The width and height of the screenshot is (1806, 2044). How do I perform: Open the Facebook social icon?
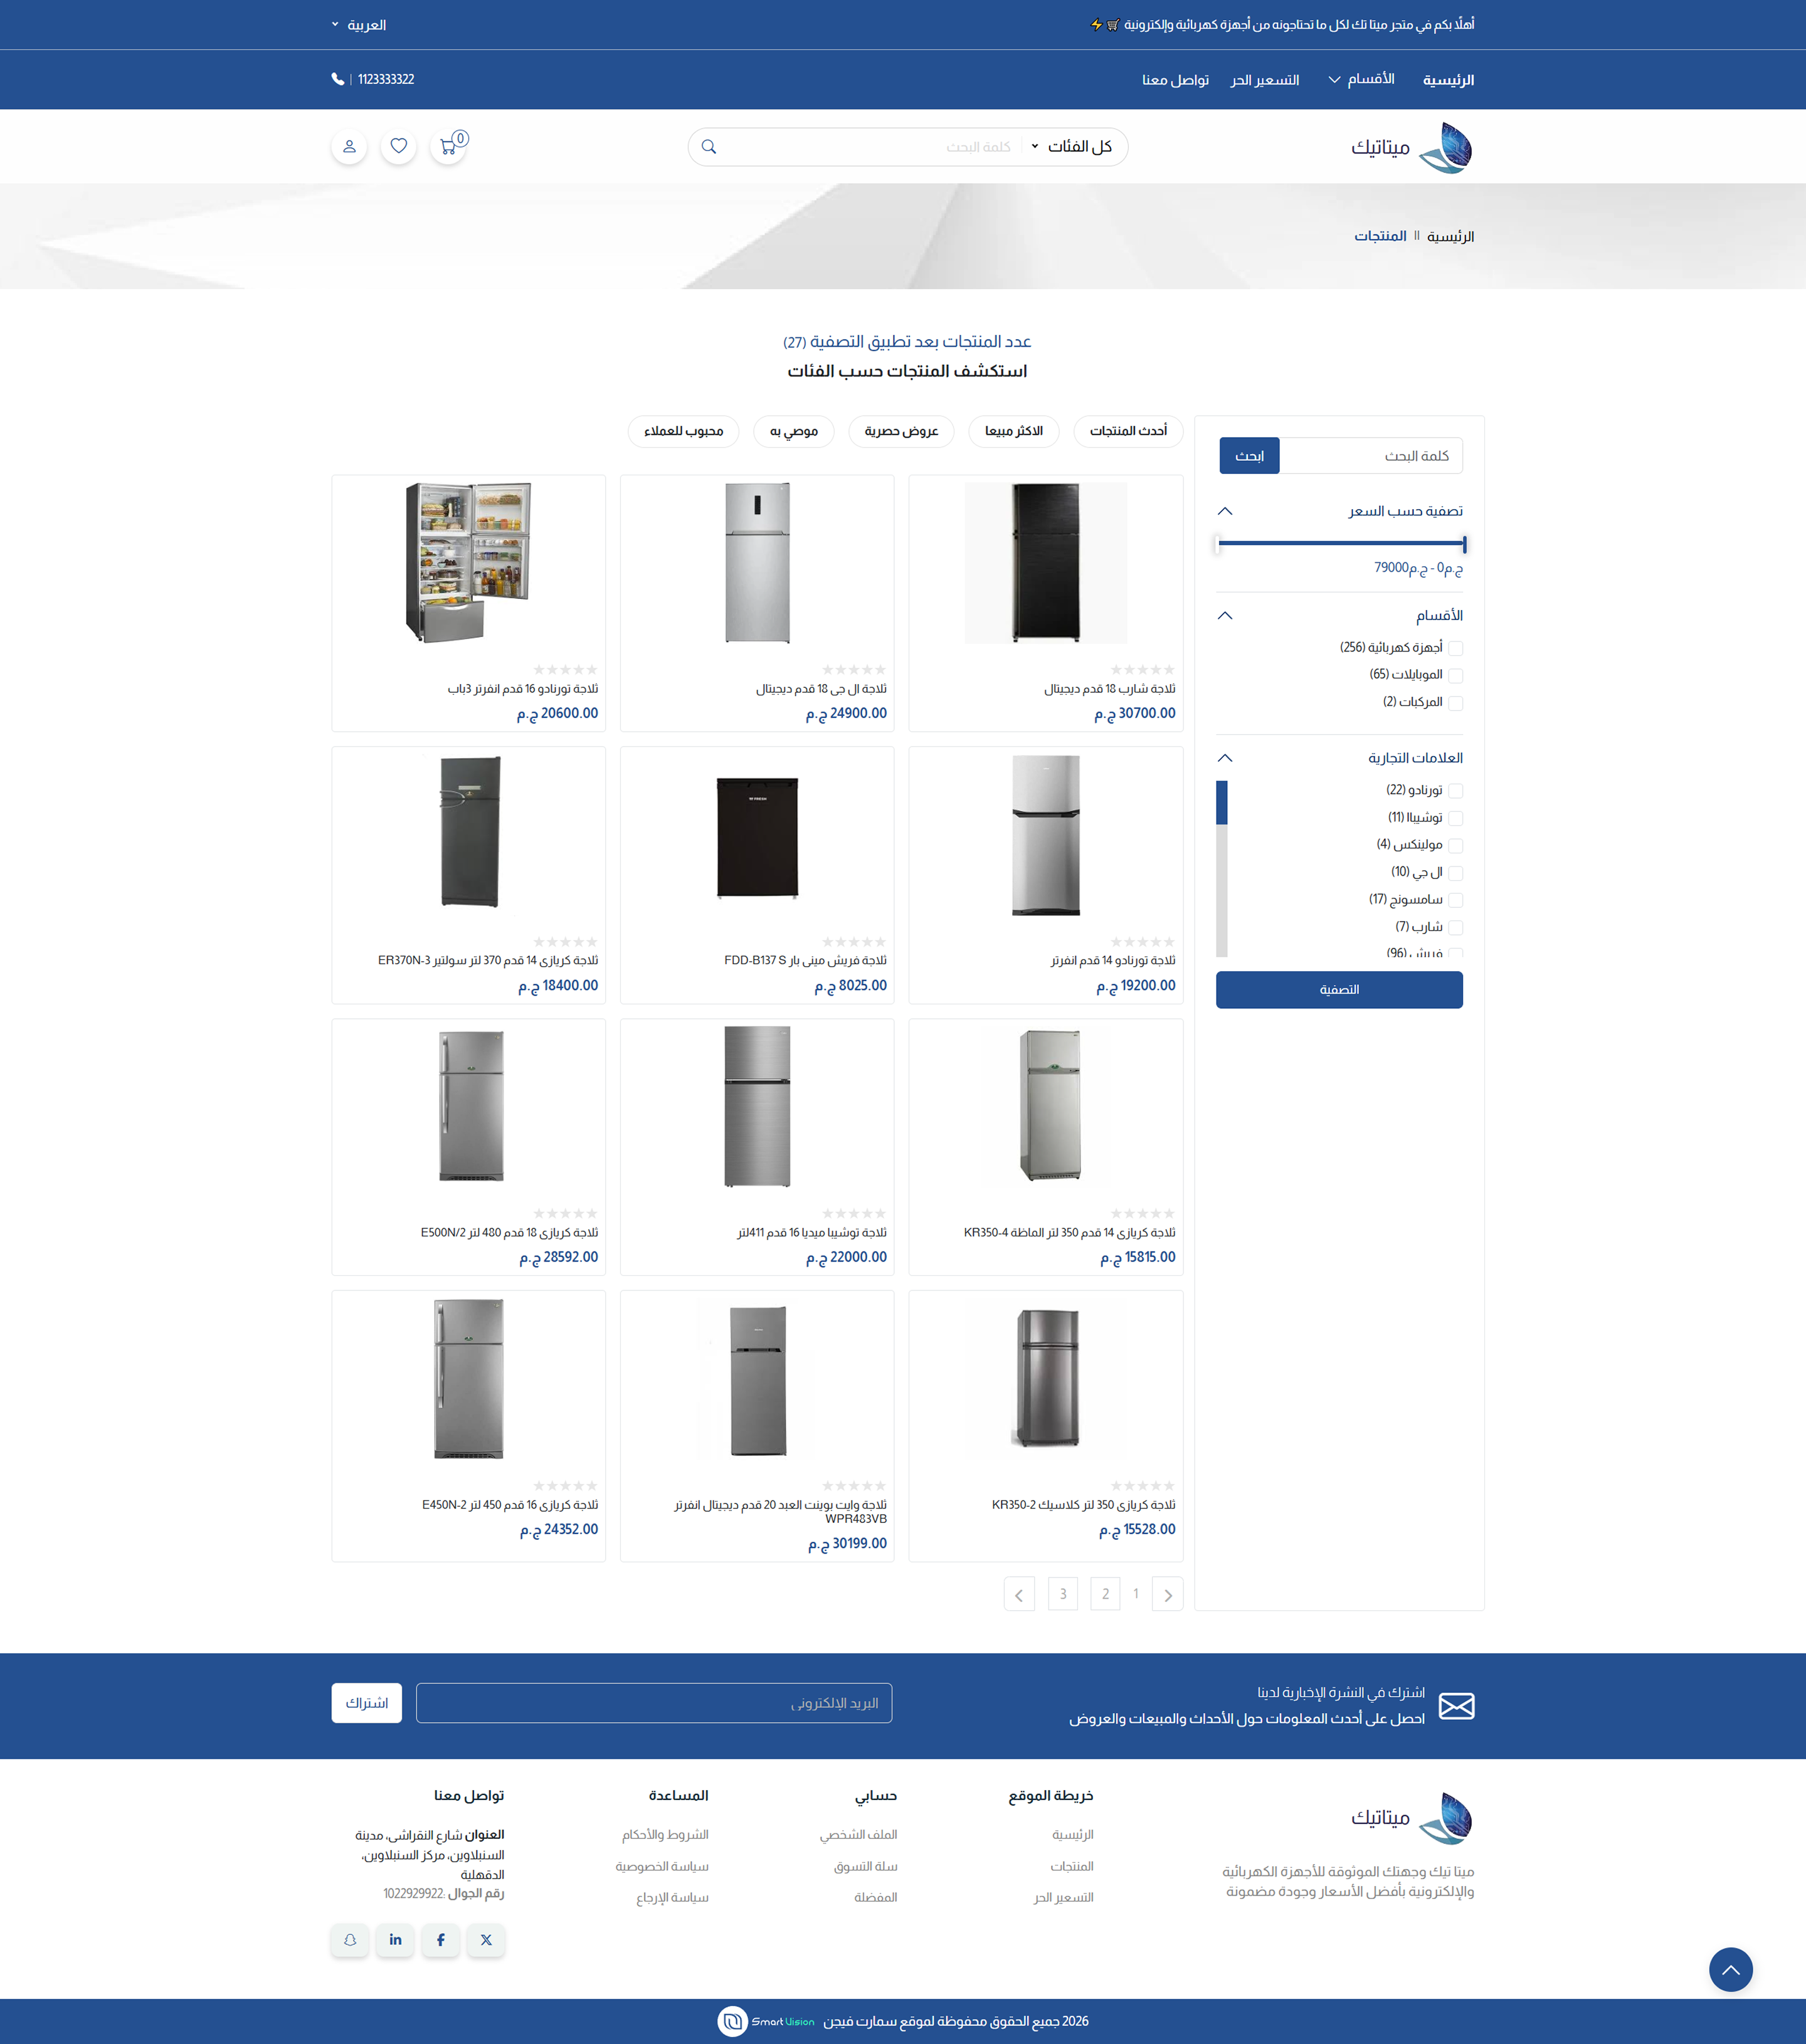tap(440, 1939)
